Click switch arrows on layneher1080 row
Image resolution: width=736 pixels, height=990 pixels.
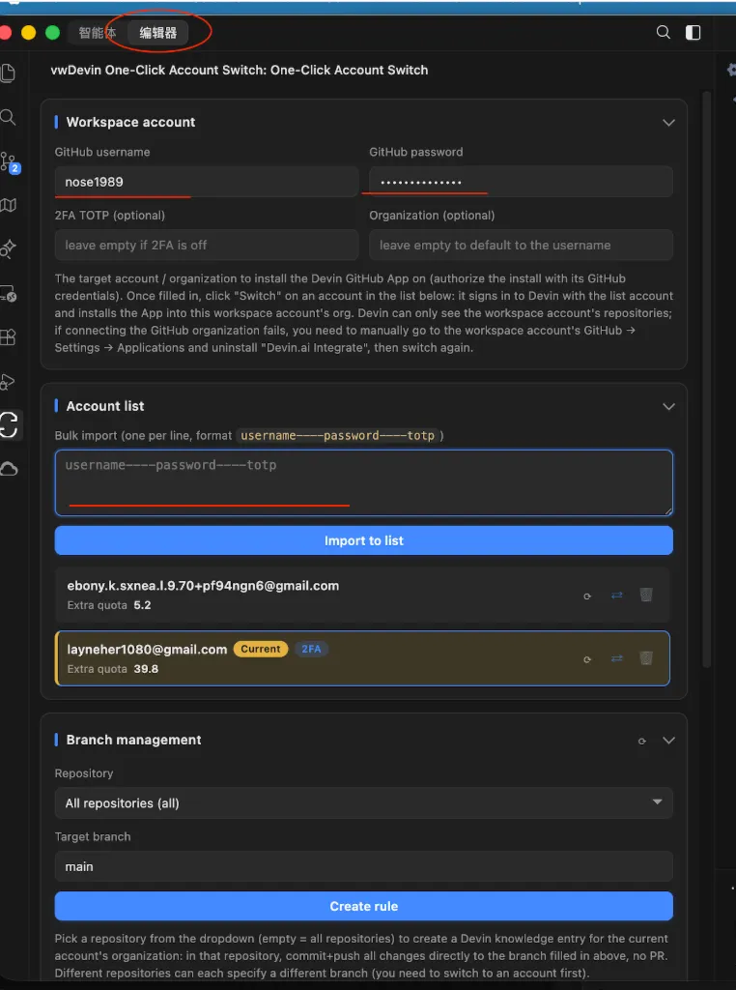tap(617, 658)
